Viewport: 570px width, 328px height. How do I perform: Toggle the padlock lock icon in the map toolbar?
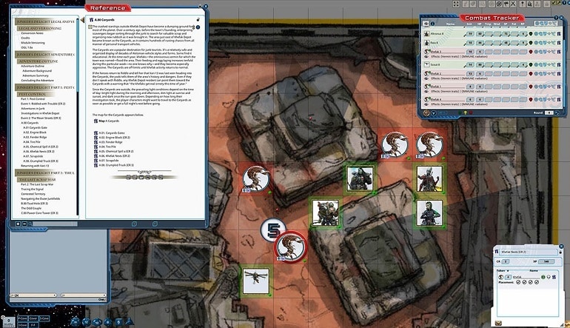pos(529,4)
